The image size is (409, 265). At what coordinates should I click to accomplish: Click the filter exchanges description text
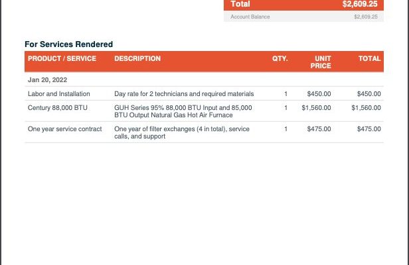[182, 132]
